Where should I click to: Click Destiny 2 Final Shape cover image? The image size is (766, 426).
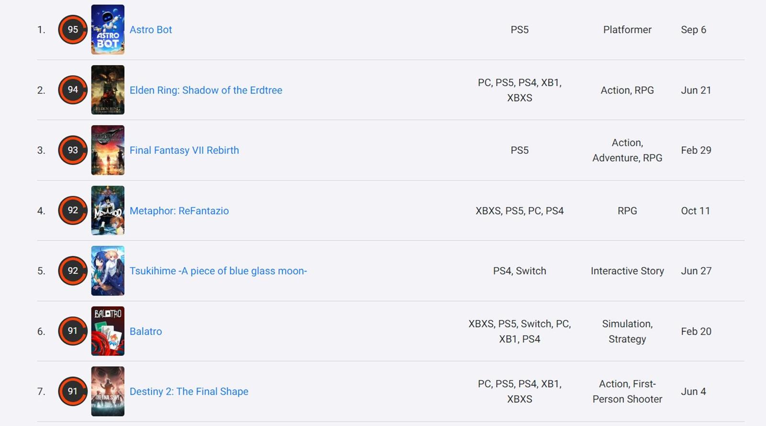(108, 391)
